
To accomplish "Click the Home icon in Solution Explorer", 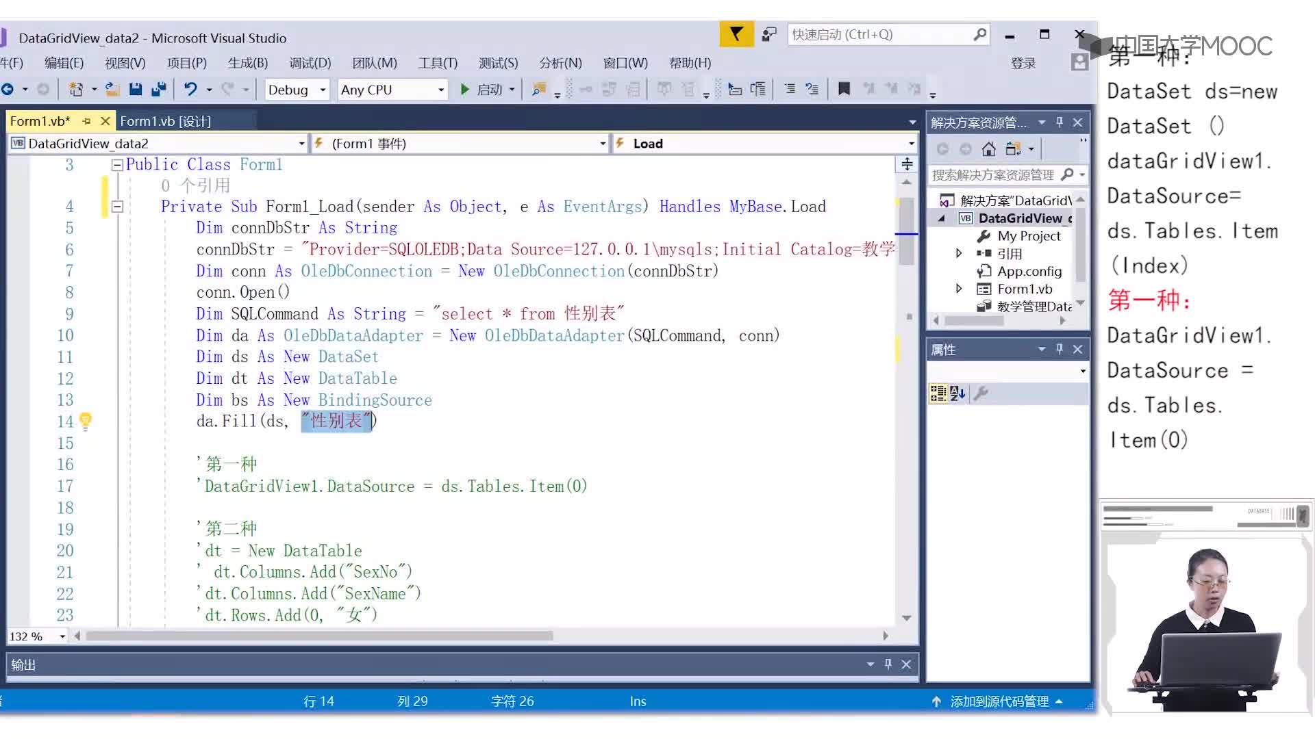I will (988, 148).
